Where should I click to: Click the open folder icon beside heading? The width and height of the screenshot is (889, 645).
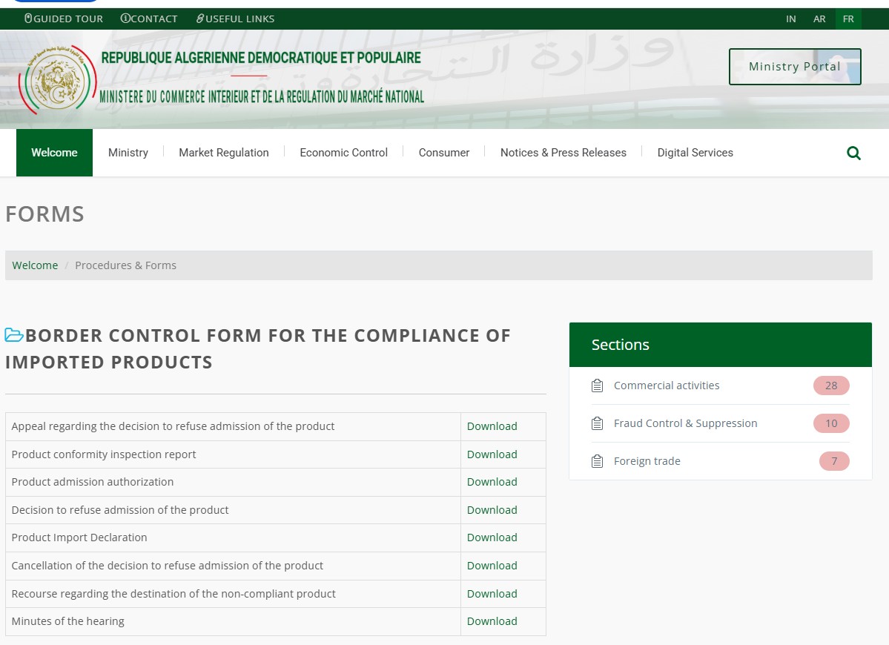pyautogui.click(x=14, y=335)
